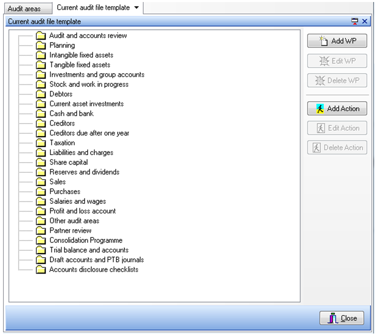
Task: Select the Draft accounts and PTB journals label
Action: tap(97, 260)
